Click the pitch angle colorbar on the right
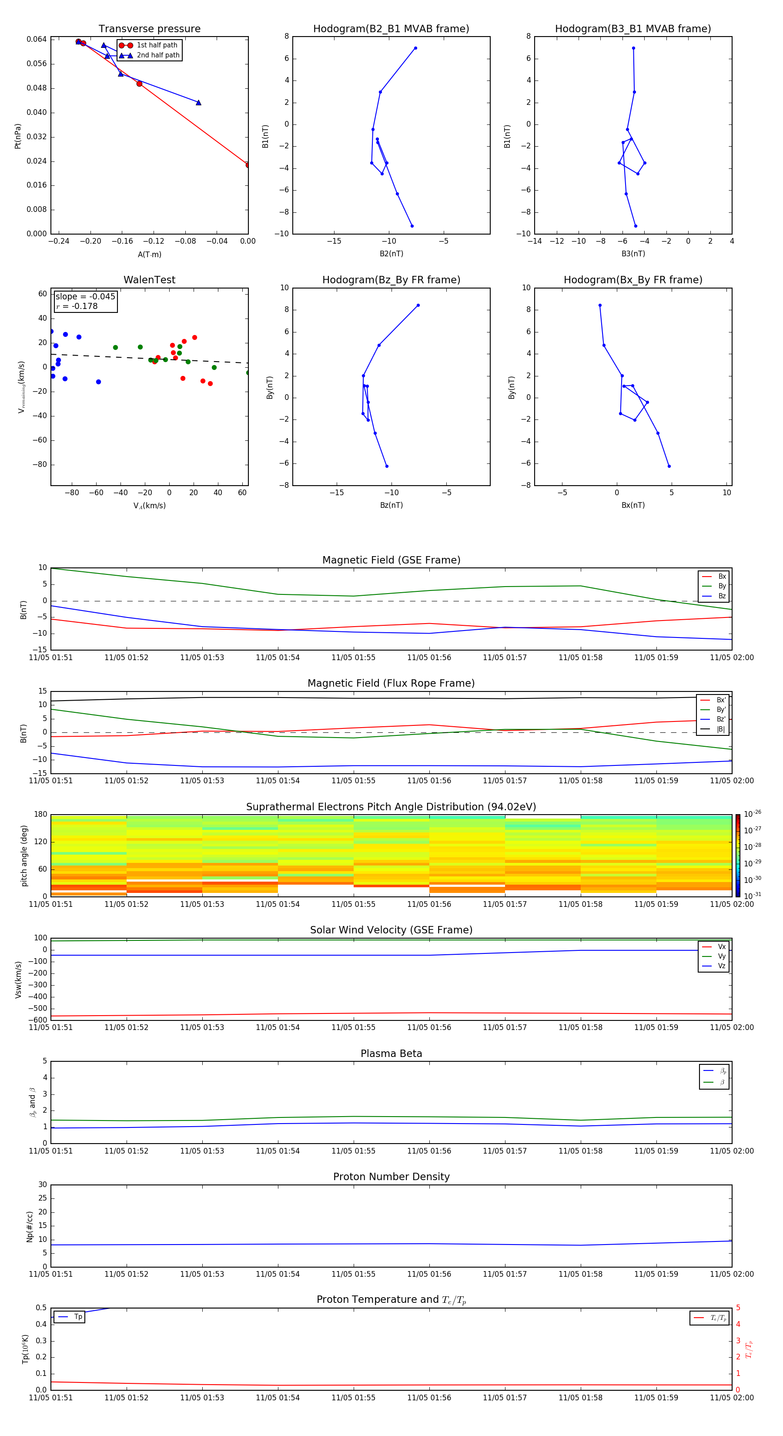Image resolution: width=783 pixels, height=1436 pixels. point(737,855)
